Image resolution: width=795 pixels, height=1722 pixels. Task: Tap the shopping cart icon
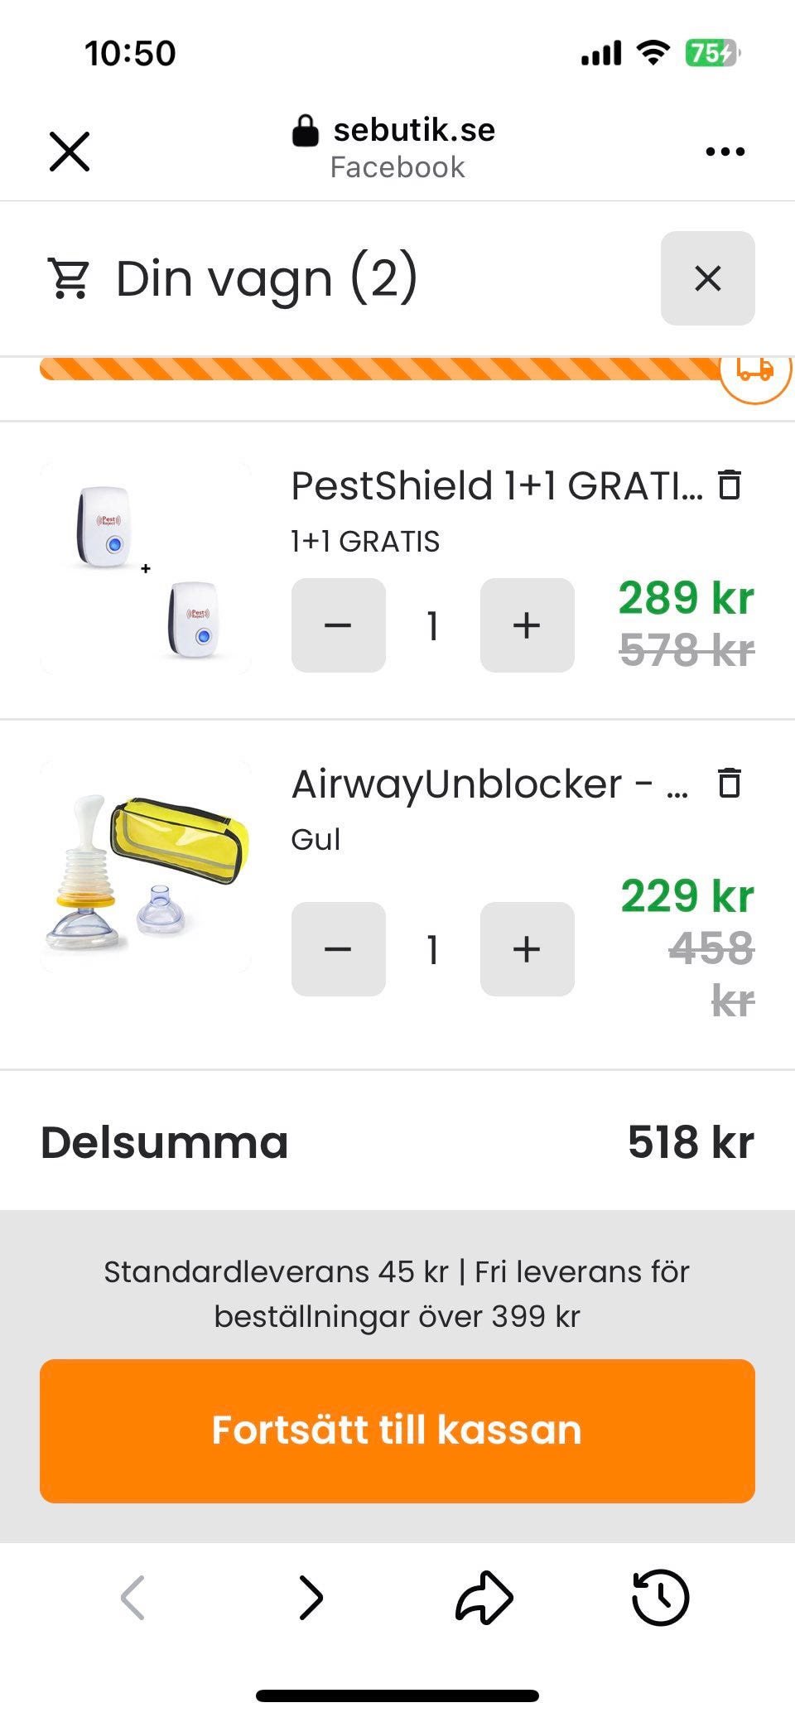69,278
